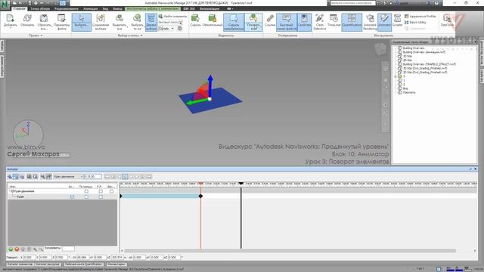Click the Animator timeline horizontal scrollbar
The height and width of the screenshot is (272, 484).
tap(290, 251)
